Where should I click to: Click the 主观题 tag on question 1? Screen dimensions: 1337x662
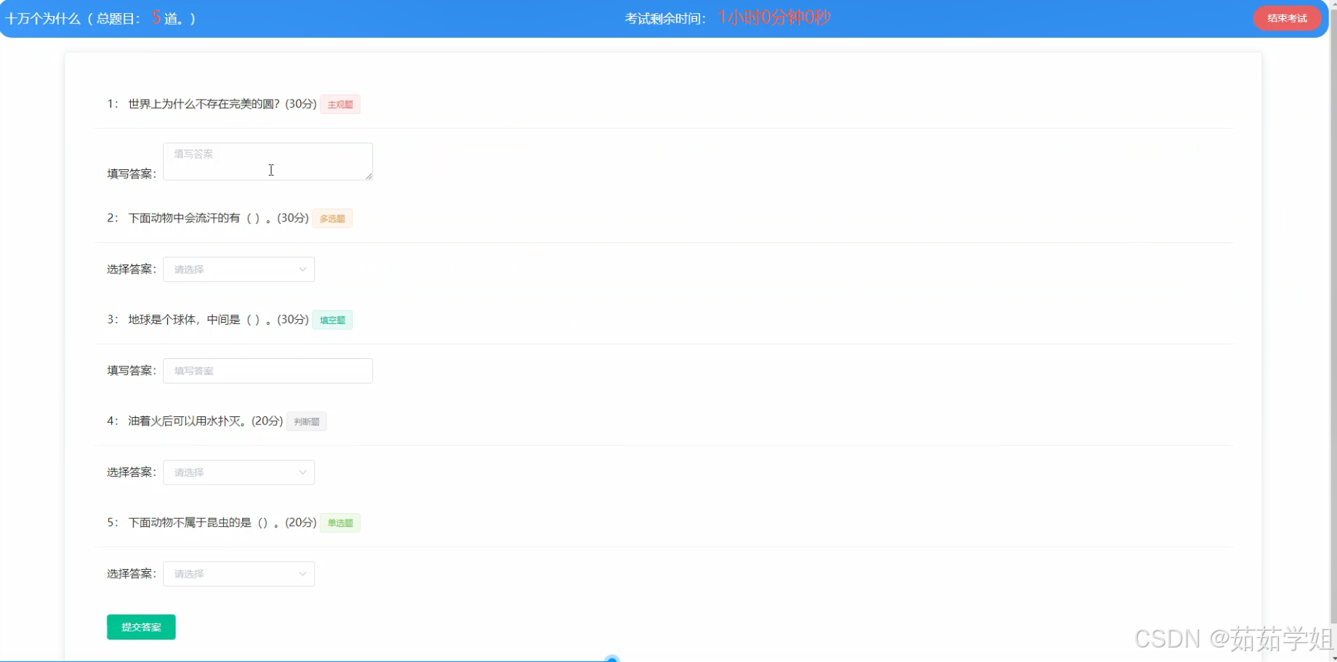(x=340, y=105)
